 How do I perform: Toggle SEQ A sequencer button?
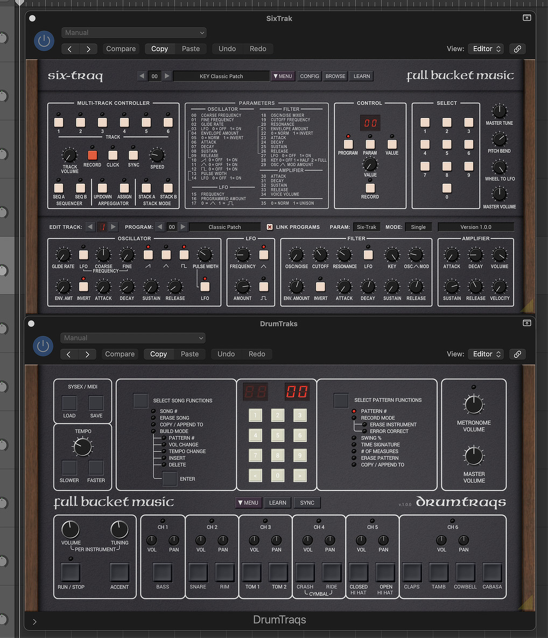(59, 187)
